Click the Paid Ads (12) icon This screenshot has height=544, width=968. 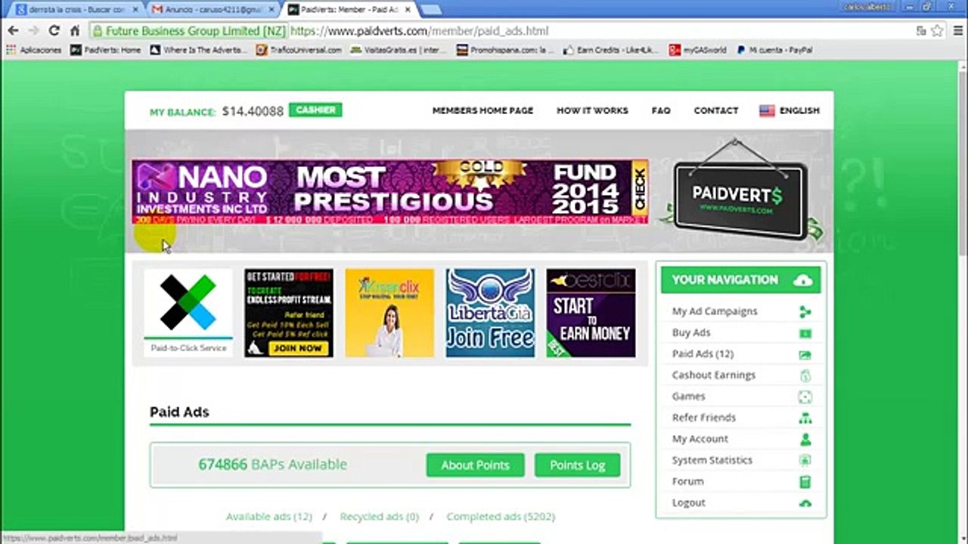click(805, 354)
